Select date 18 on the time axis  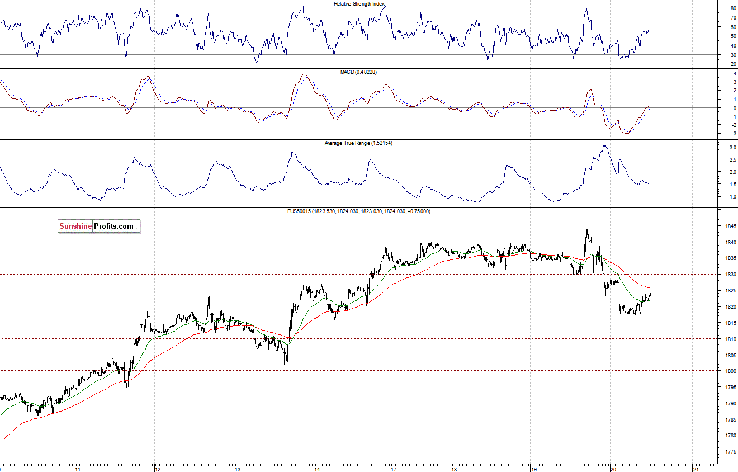(x=454, y=469)
